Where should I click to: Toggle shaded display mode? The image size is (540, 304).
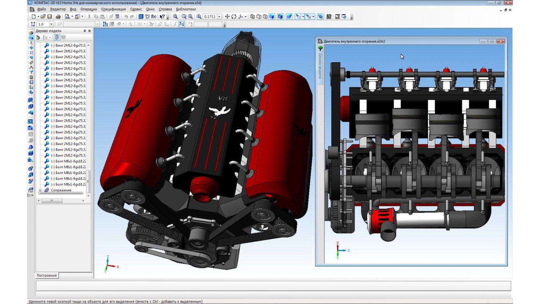click(272, 17)
